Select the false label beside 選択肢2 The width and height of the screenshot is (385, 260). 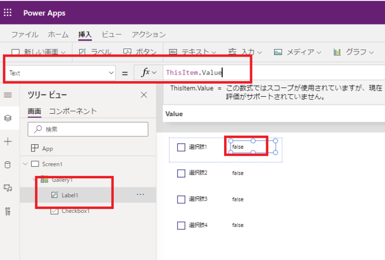tap(238, 173)
